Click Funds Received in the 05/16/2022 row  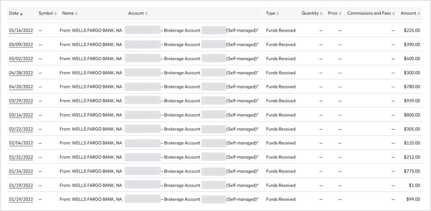(281, 31)
